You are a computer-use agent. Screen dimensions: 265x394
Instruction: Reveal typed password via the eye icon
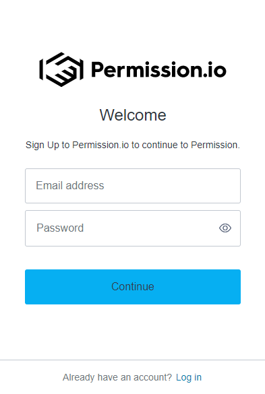225,228
